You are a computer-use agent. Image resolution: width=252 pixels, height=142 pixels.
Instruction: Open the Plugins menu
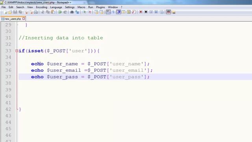[100, 7]
